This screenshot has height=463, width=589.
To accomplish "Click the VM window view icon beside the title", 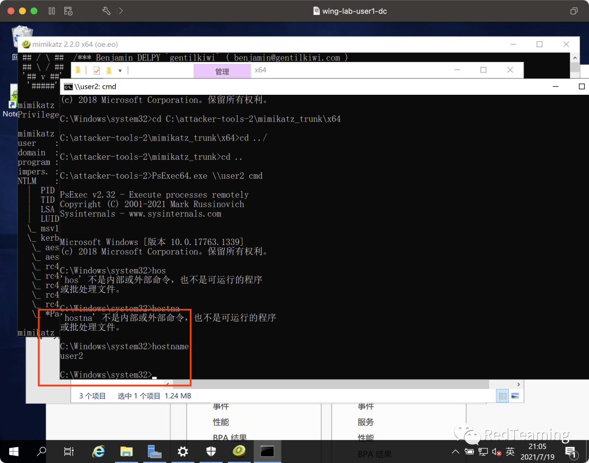I will coord(574,11).
